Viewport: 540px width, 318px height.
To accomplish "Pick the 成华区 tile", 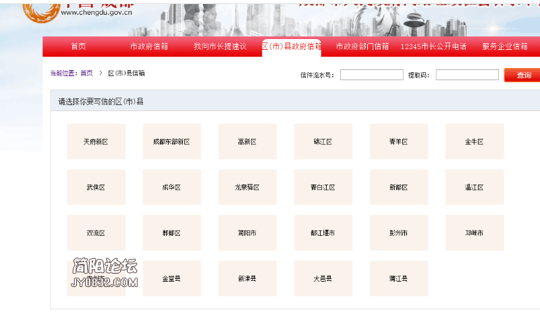I will 172,187.
